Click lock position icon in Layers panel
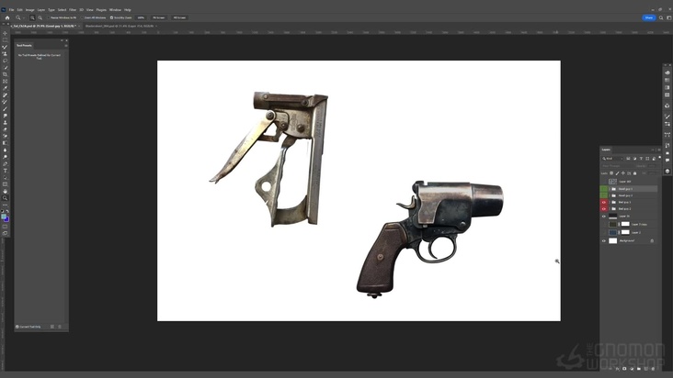Screen dimensions: 673x378 click(x=623, y=173)
